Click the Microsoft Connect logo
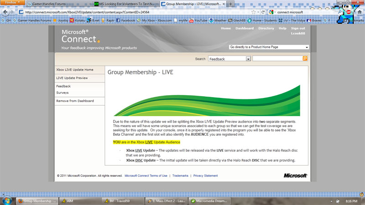Viewport: 365px width, 205px height. click(81, 36)
